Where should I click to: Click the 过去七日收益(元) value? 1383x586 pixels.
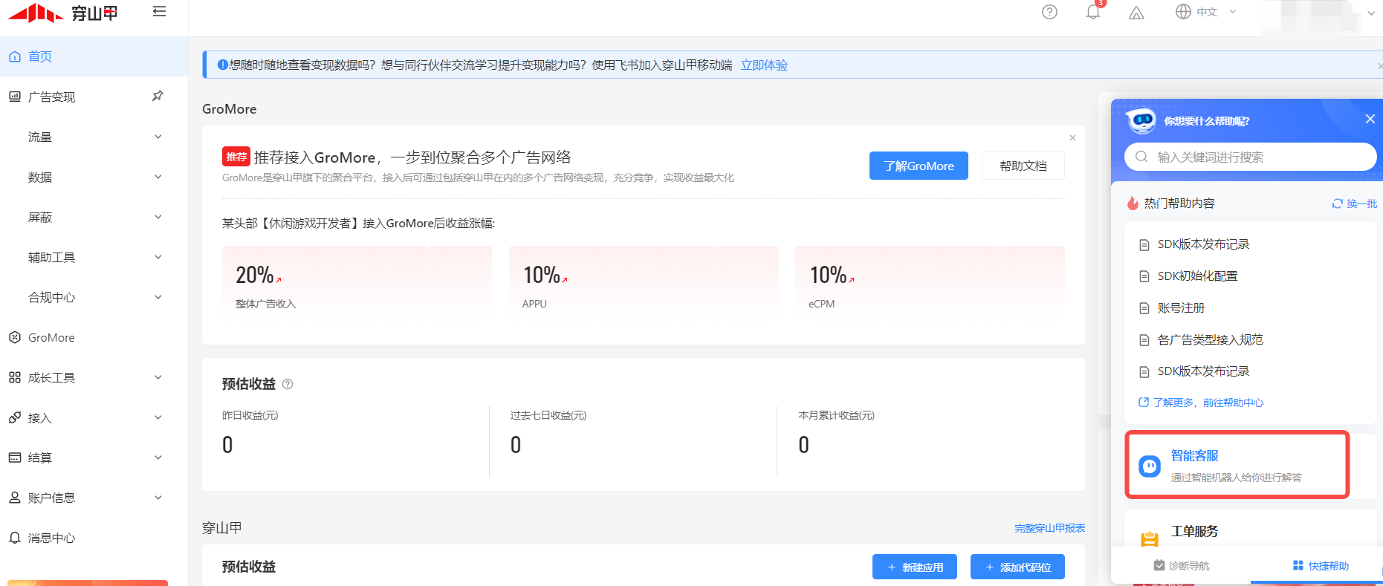[516, 445]
